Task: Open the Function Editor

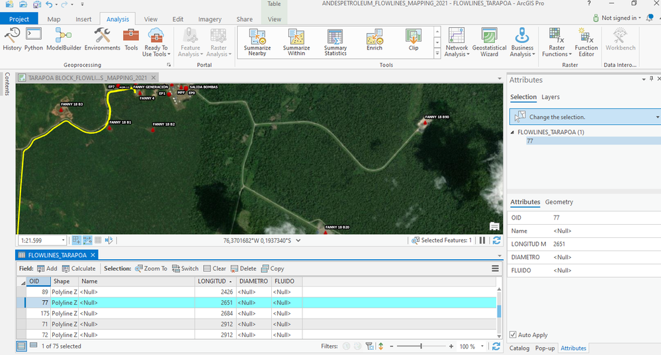Action: tap(586, 42)
